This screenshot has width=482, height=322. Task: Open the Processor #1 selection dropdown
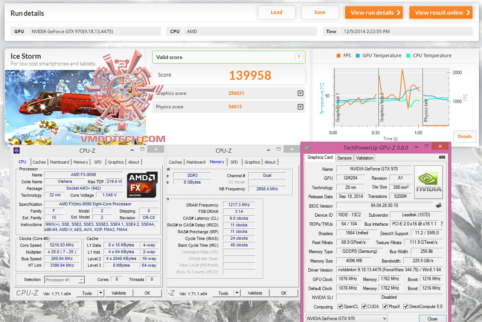coord(64,279)
